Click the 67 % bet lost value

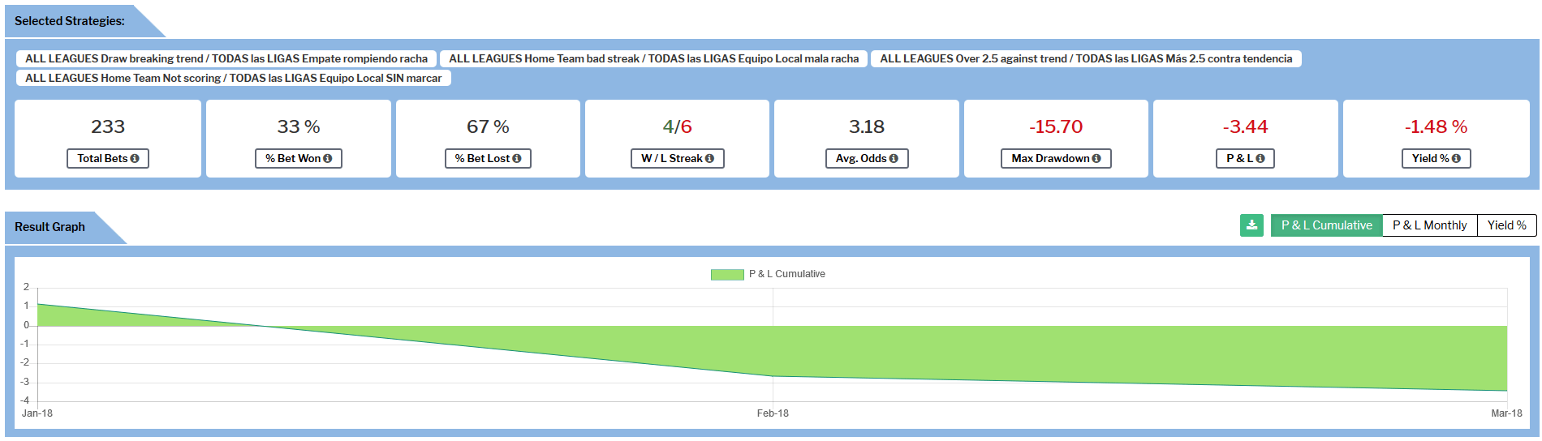click(488, 127)
